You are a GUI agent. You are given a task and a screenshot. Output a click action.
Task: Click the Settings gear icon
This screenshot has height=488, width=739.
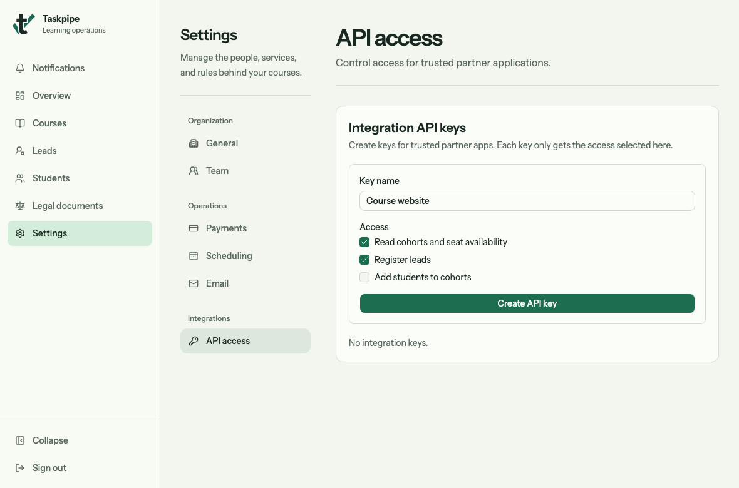(x=20, y=233)
